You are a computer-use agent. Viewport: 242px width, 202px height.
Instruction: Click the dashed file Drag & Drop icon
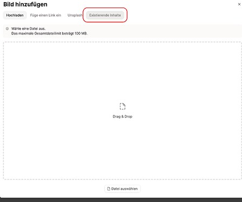point(123,106)
